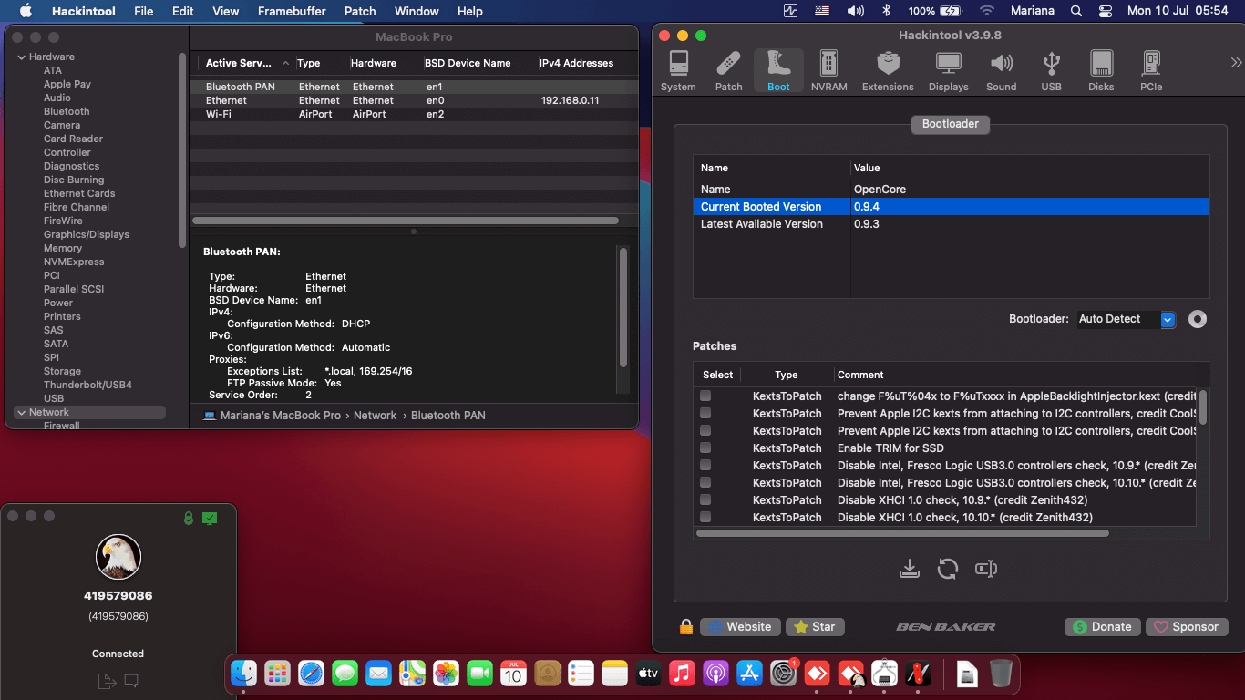
Task: Collapse the Network tree in sidebar
Action: coord(22,412)
